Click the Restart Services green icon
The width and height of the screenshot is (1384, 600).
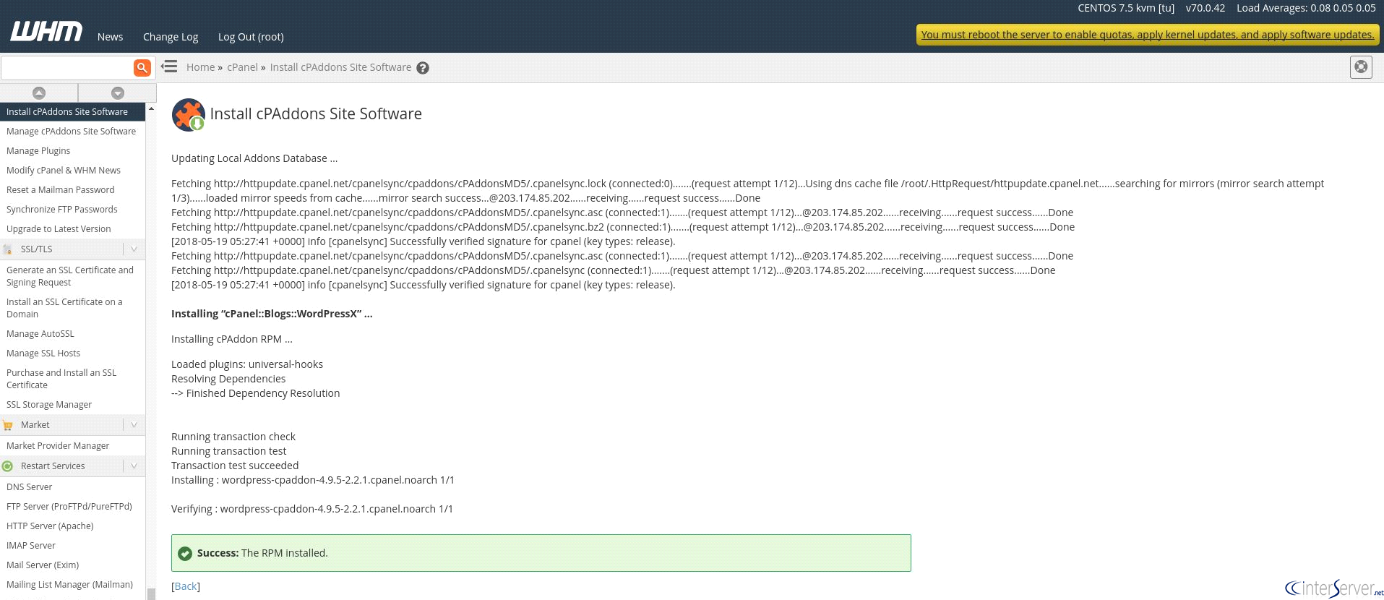click(8, 466)
